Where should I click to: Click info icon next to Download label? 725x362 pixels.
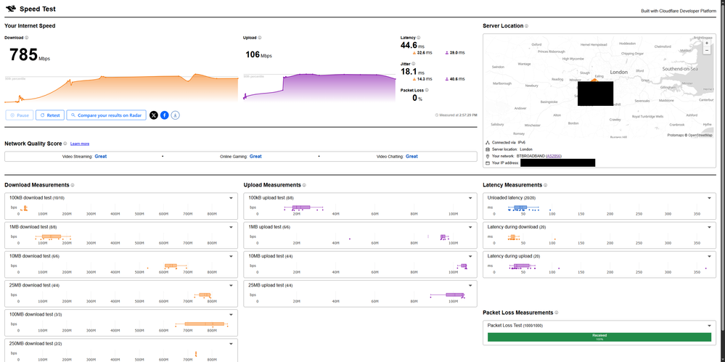27,38
